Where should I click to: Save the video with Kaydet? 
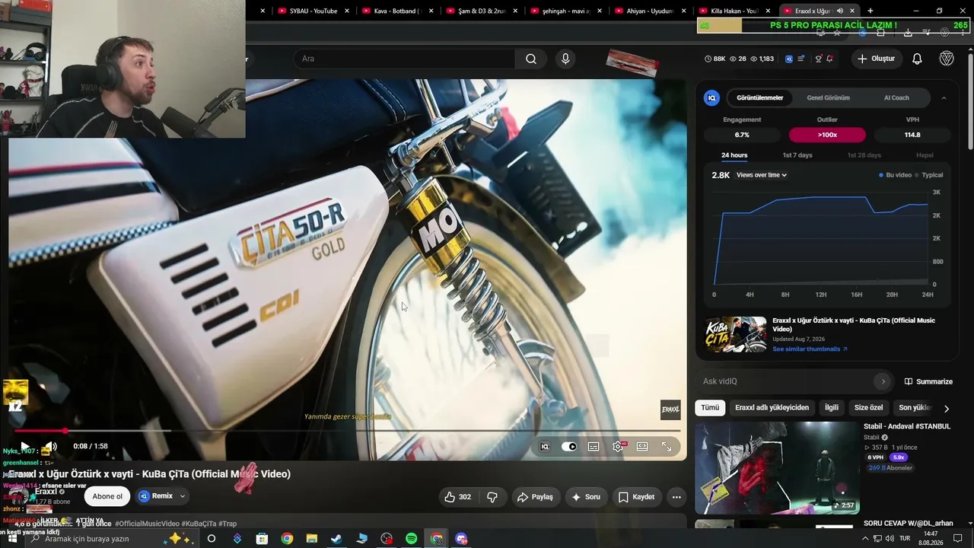(x=636, y=497)
